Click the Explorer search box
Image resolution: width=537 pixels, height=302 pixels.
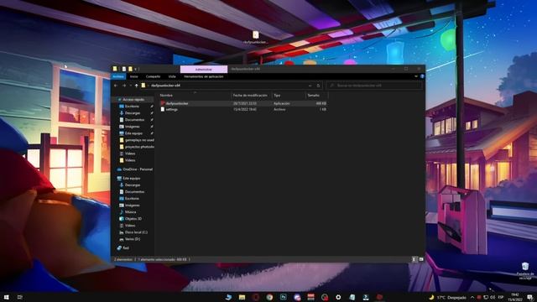pos(374,86)
